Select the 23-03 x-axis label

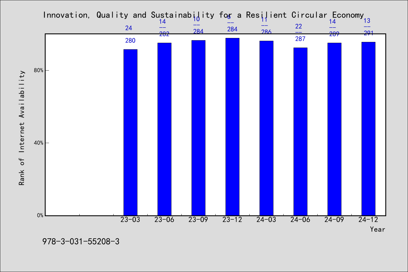point(130,220)
